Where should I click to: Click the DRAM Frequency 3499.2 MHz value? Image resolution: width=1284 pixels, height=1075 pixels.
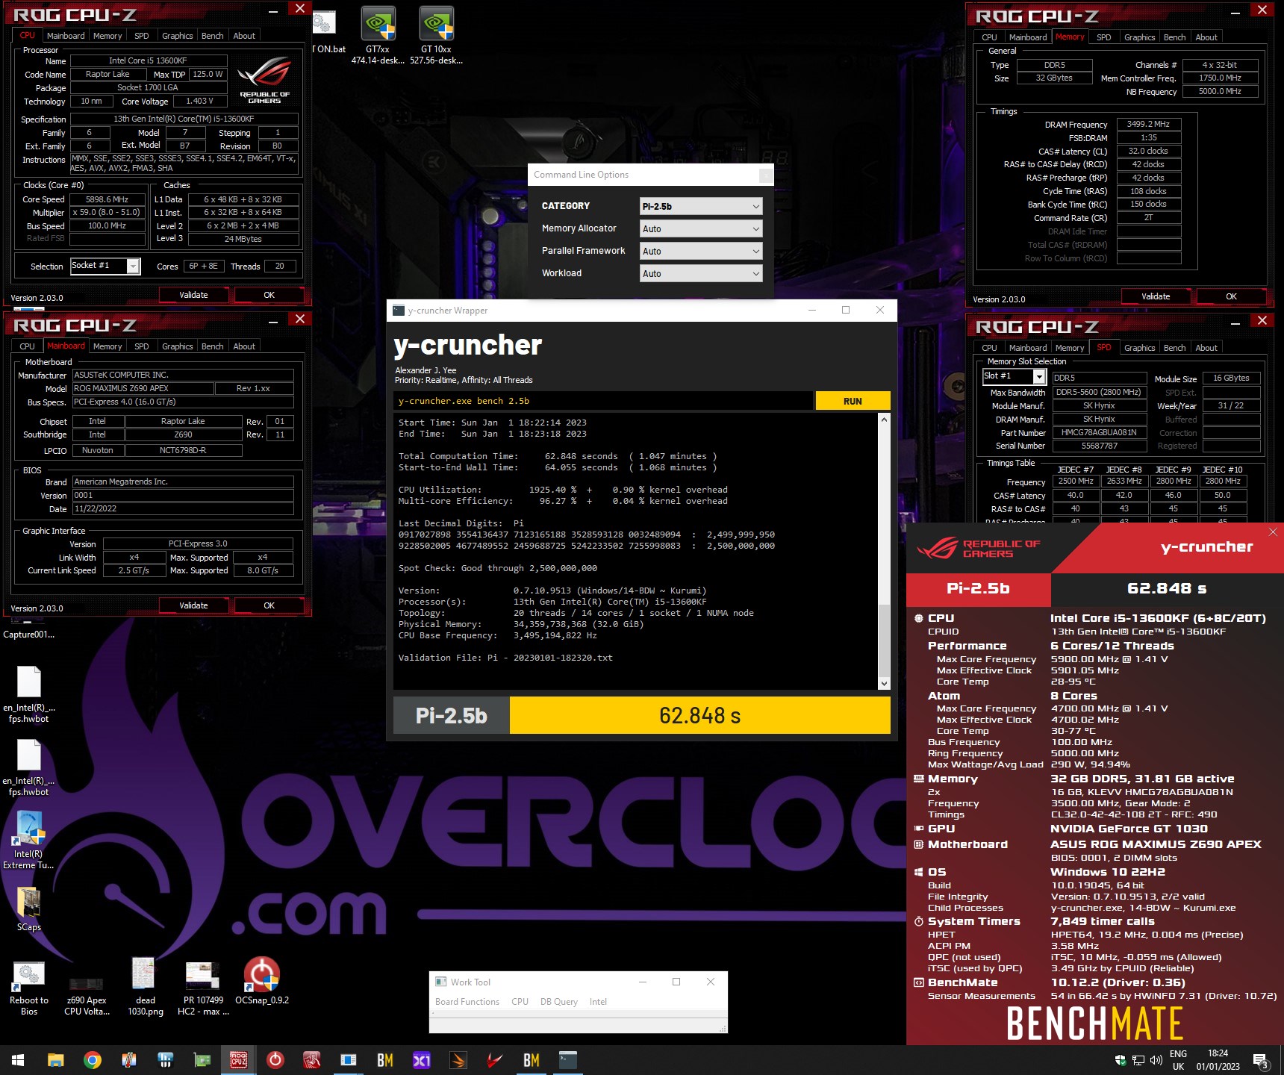click(1148, 124)
